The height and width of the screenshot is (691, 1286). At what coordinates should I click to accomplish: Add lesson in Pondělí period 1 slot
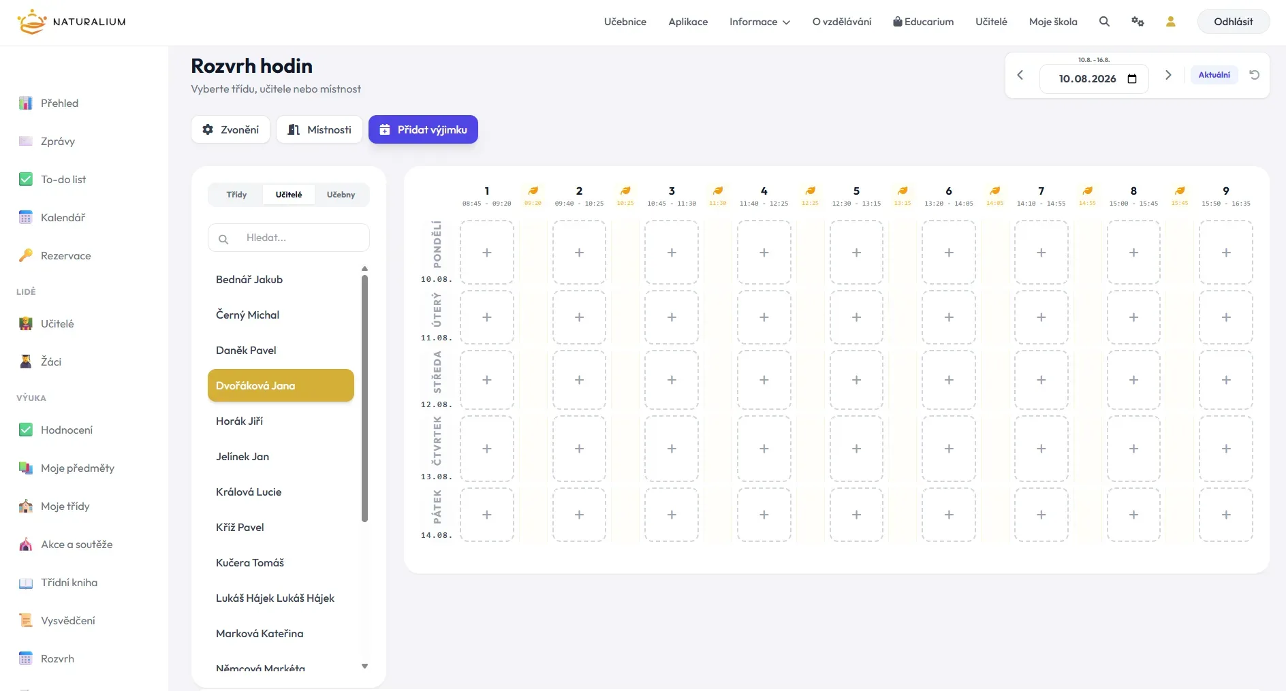487,253
